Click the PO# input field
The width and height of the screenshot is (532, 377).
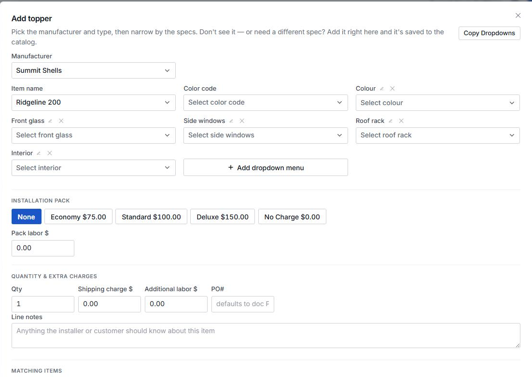click(243, 304)
